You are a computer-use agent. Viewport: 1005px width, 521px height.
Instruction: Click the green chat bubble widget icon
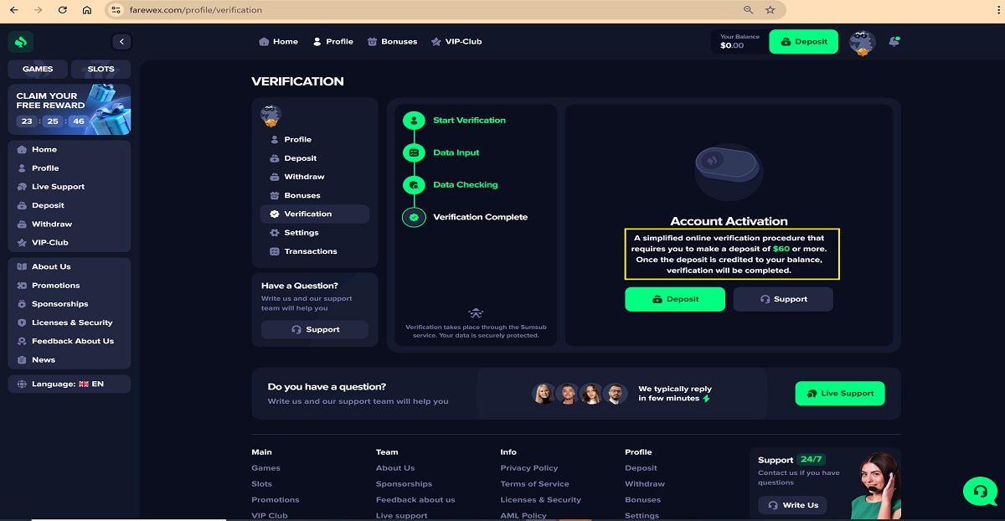[980, 490]
